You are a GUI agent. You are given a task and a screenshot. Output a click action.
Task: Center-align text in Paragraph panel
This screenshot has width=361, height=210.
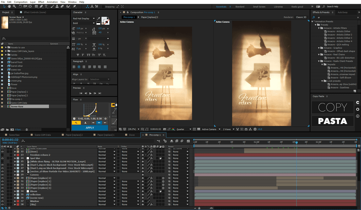click(x=79, y=67)
